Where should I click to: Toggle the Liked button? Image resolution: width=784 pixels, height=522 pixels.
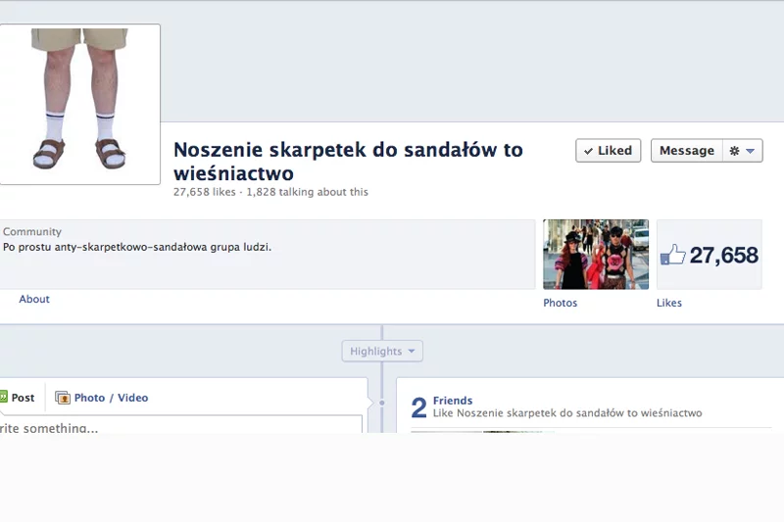coord(608,151)
